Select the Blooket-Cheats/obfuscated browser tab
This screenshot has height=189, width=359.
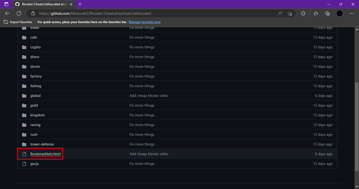(x=44, y=4)
